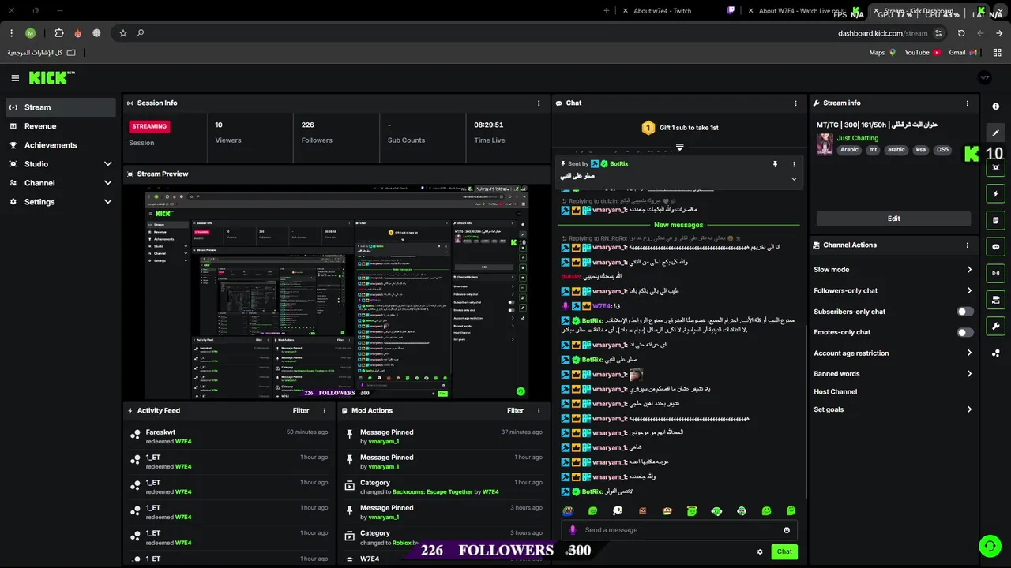Click Just Chatting category link

(858, 139)
